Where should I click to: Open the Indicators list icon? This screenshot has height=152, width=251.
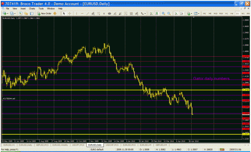[x=188, y=14]
